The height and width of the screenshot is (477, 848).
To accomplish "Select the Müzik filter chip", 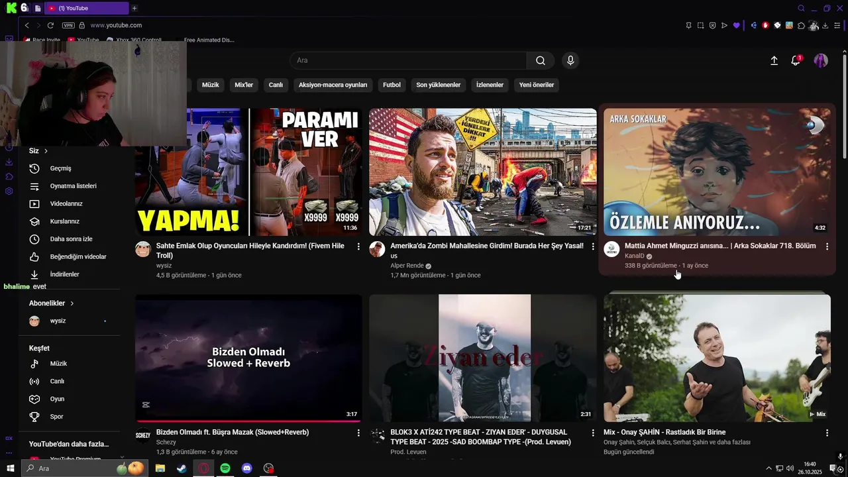I will pyautogui.click(x=210, y=85).
